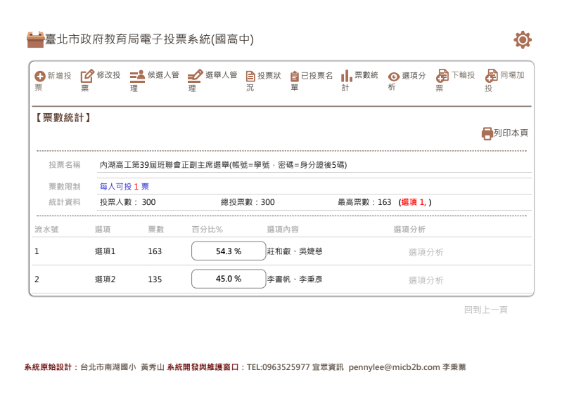Click the printer icon for 列印本頁
This screenshot has height=396, width=562.
(487, 133)
